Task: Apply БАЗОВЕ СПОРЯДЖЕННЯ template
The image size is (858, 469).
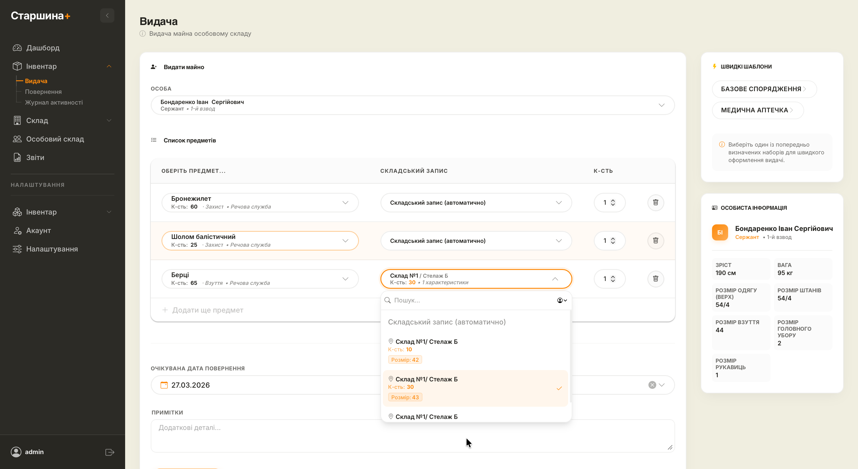Action: (x=763, y=89)
